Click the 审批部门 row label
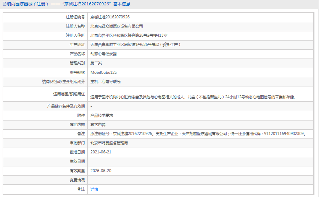 click(77, 143)
